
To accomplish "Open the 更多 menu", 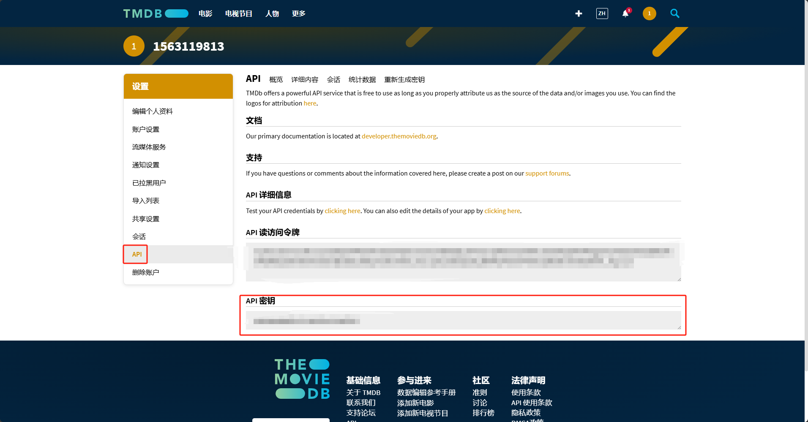I will click(x=299, y=14).
